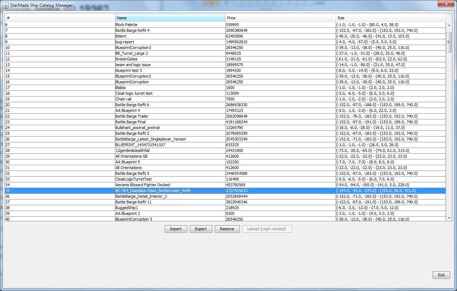Select the Block Palette row
The image size is (457, 291).
point(126,25)
